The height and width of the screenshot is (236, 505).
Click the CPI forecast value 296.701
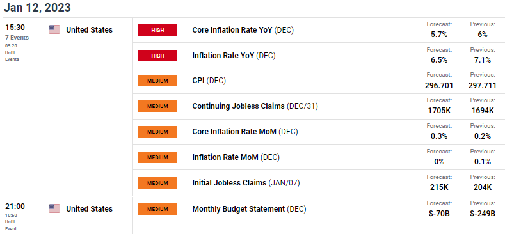pyautogui.click(x=439, y=86)
